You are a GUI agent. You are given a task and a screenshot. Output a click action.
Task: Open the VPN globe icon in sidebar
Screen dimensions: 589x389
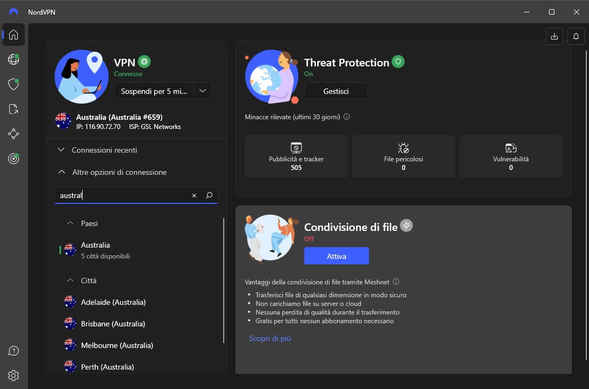point(14,59)
